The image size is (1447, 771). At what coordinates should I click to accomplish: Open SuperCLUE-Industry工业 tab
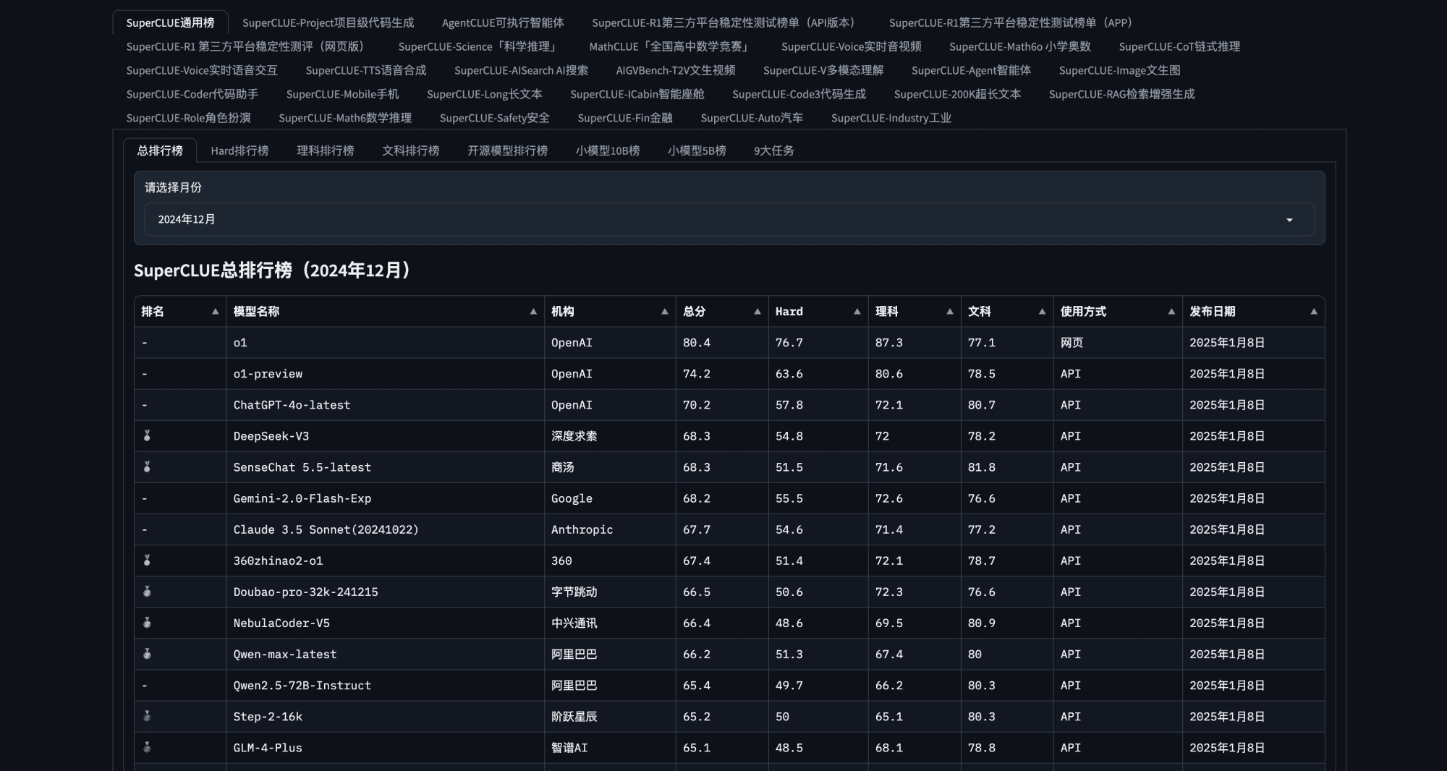click(x=891, y=118)
